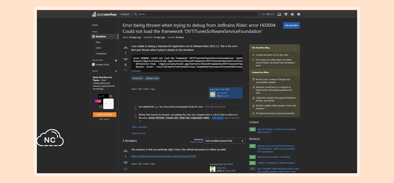Open 'The [placement] tag is being burninated'

275,113
